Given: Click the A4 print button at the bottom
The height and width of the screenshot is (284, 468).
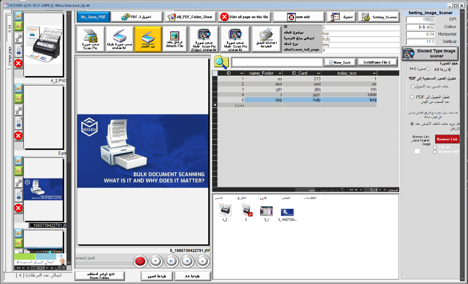Looking at the screenshot, I should tap(192, 276).
